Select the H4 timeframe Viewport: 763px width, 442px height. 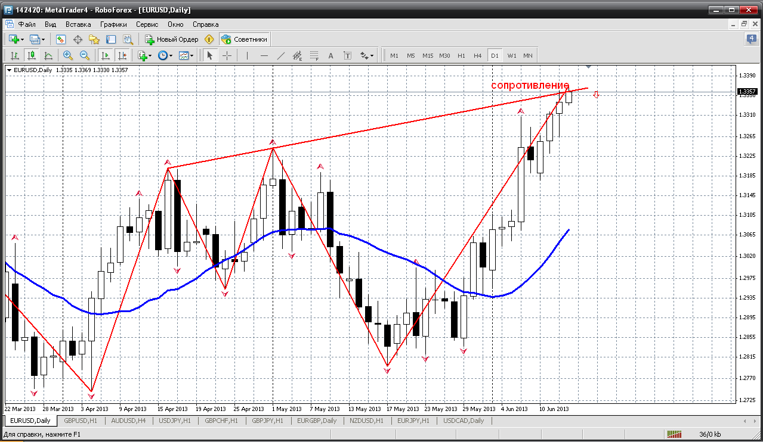click(x=478, y=55)
